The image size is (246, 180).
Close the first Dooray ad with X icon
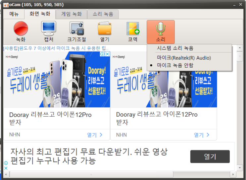click(108, 54)
